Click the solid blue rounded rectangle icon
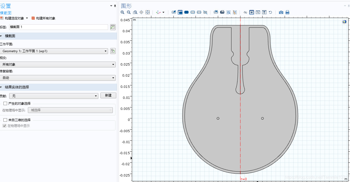Screen dimensions: 350x182 (x=186, y=12)
